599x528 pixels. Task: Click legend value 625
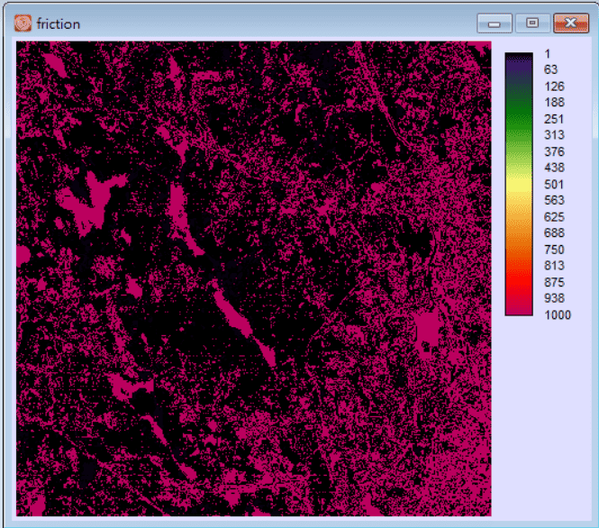click(554, 217)
